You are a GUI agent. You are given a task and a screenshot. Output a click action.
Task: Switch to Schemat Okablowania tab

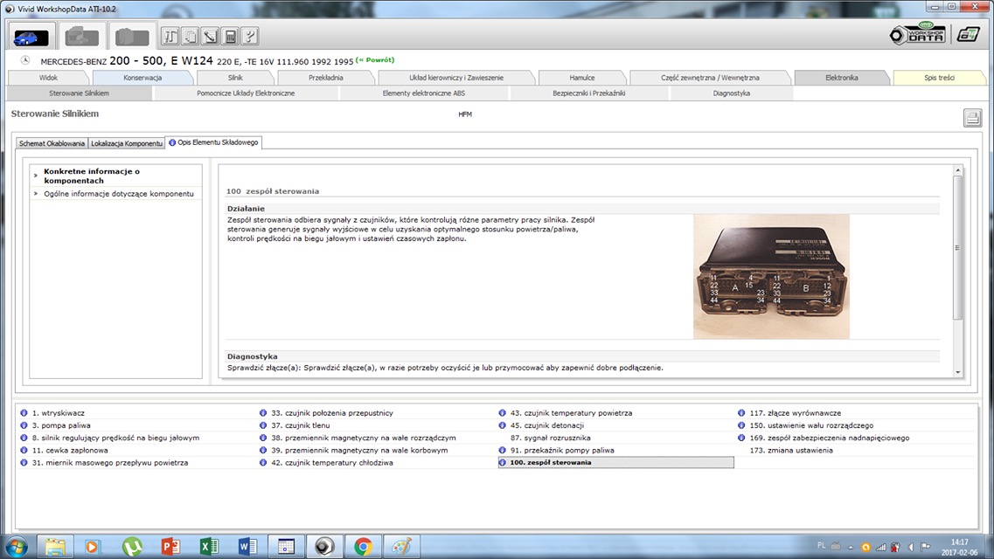[x=52, y=143]
